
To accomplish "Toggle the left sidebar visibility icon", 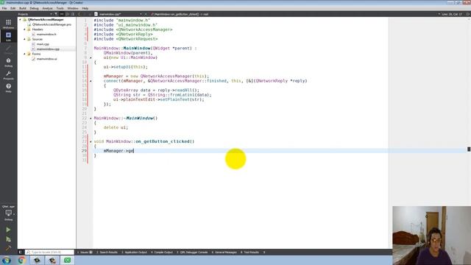I will click(x=21, y=252).
